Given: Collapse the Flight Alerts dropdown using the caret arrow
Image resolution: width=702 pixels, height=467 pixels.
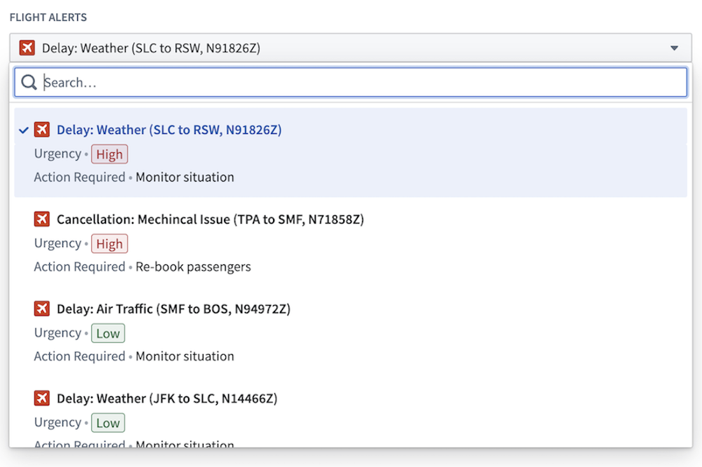Looking at the screenshot, I should tap(674, 48).
